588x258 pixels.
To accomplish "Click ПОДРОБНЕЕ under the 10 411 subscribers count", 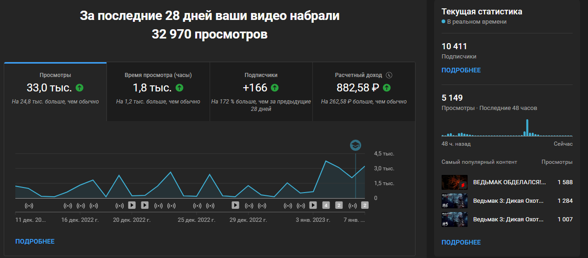I will click(x=461, y=70).
